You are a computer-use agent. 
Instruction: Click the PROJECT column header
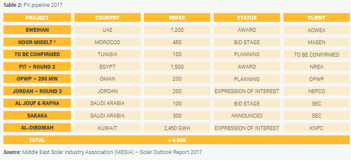click(x=37, y=18)
